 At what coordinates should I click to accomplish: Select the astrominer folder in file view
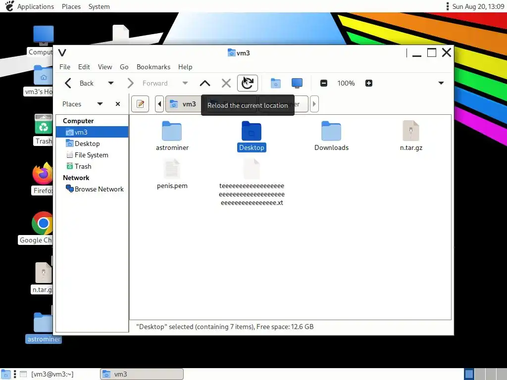coord(172,136)
